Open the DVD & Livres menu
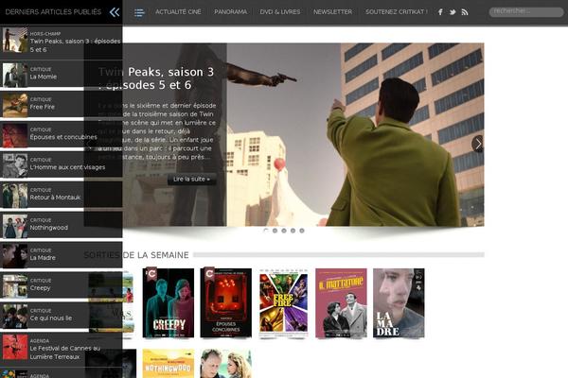This screenshot has height=378, width=568. [x=280, y=12]
